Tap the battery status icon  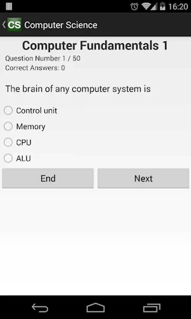pyautogui.click(x=163, y=6)
